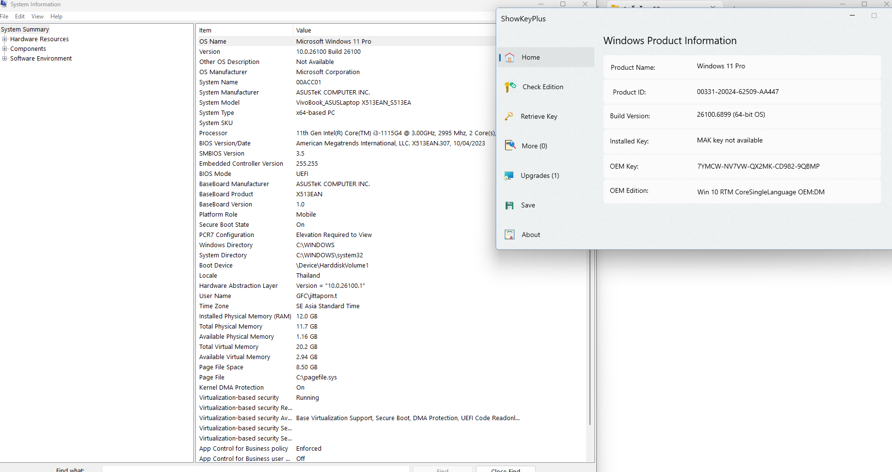Viewport: 892px width, 472px height.
Task: Click the Close Find button
Action: coord(506,469)
